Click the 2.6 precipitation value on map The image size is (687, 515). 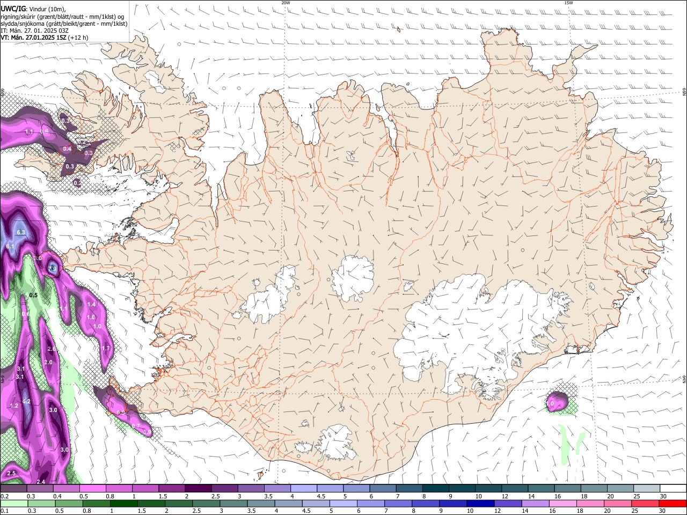(x=52, y=349)
